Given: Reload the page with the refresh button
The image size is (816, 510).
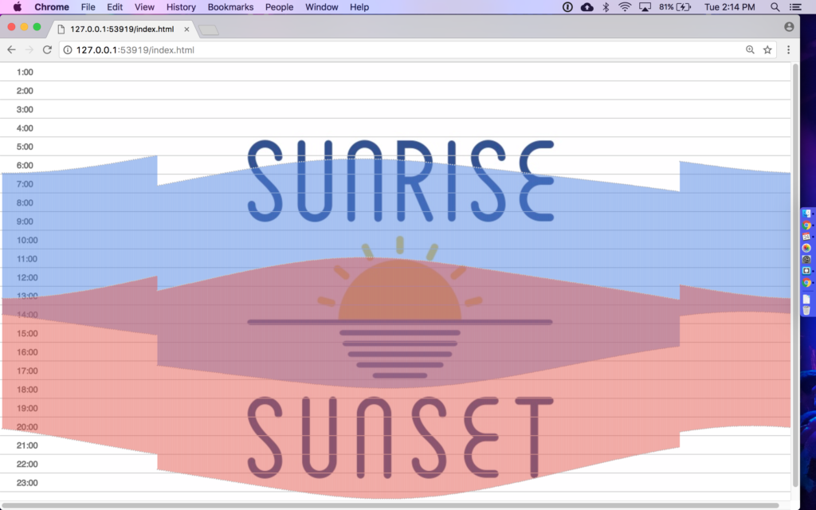Looking at the screenshot, I should (47, 49).
